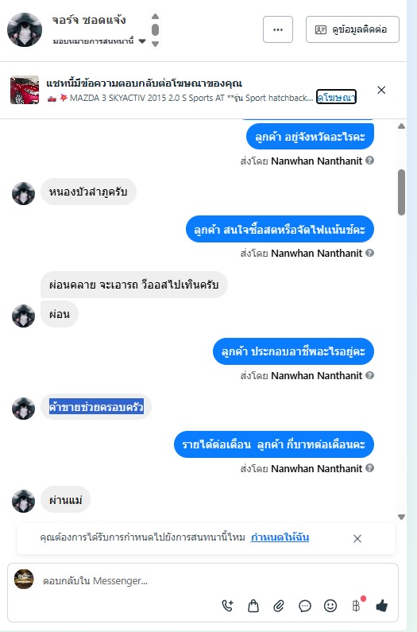Click the assign to me link
The width and height of the screenshot is (417, 632).
280,537
